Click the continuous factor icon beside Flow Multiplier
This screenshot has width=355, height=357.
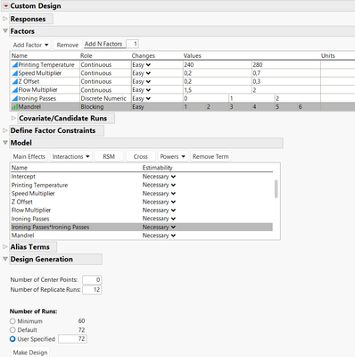[14, 89]
